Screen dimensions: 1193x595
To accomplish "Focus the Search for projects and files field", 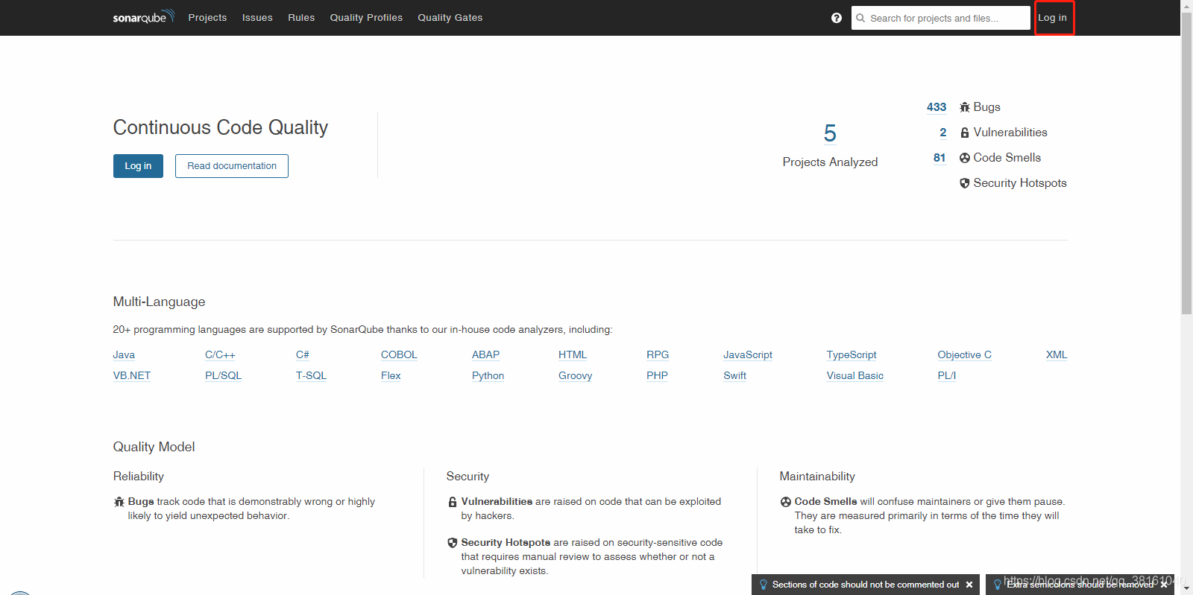I will 941,18.
